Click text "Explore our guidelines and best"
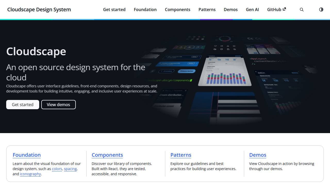Viewport: 330px width, 185px height. [197, 164]
